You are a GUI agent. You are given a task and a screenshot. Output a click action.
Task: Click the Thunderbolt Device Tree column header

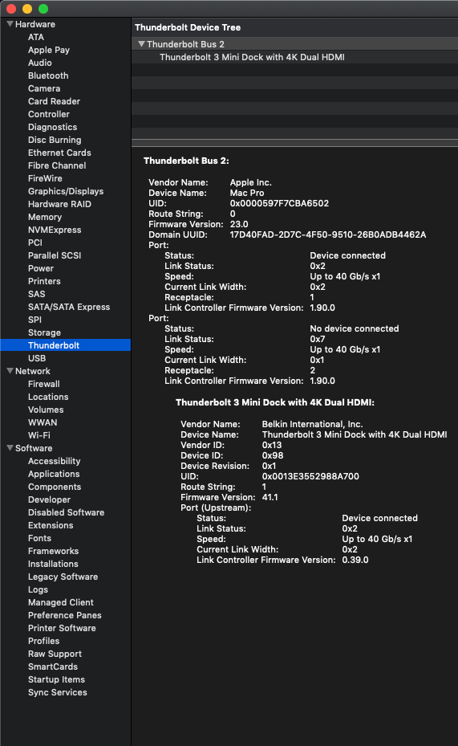click(x=294, y=27)
